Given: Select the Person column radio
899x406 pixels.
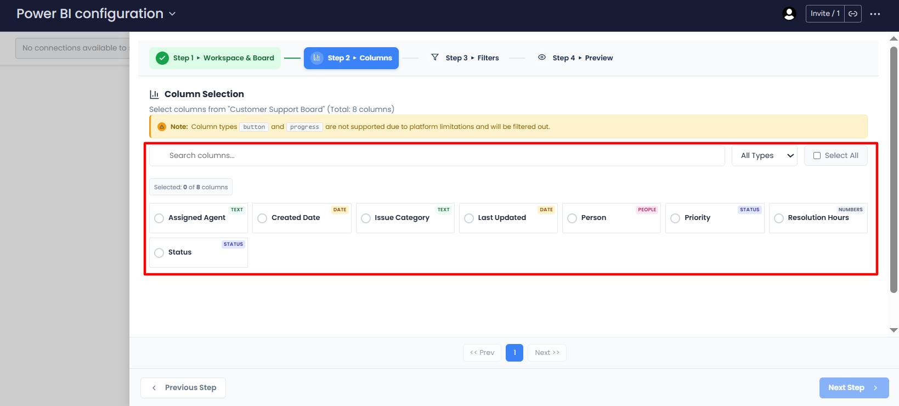Looking at the screenshot, I should click(x=572, y=218).
